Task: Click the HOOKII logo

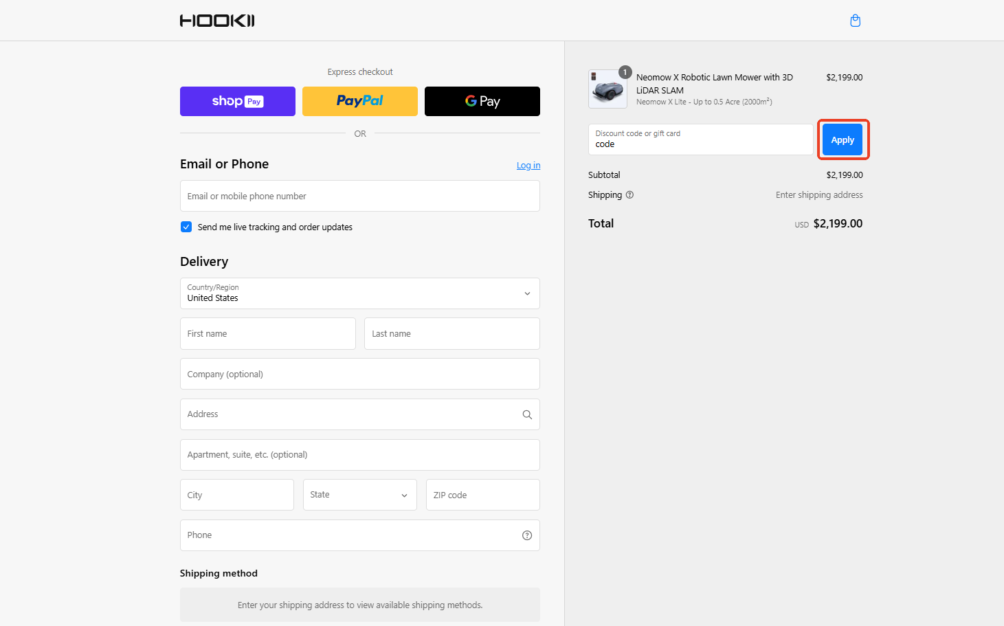Action: pyautogui.click(x=217, y=21)
